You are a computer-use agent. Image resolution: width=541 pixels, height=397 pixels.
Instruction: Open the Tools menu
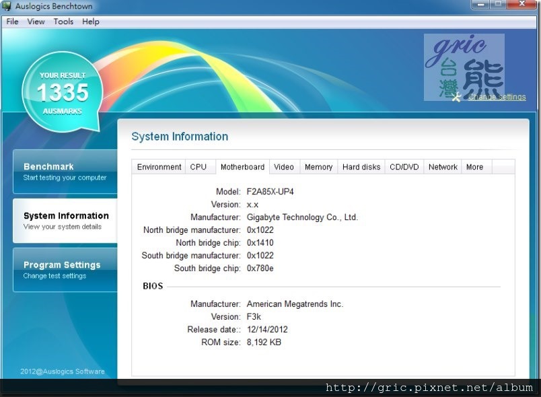pos(63,22)
